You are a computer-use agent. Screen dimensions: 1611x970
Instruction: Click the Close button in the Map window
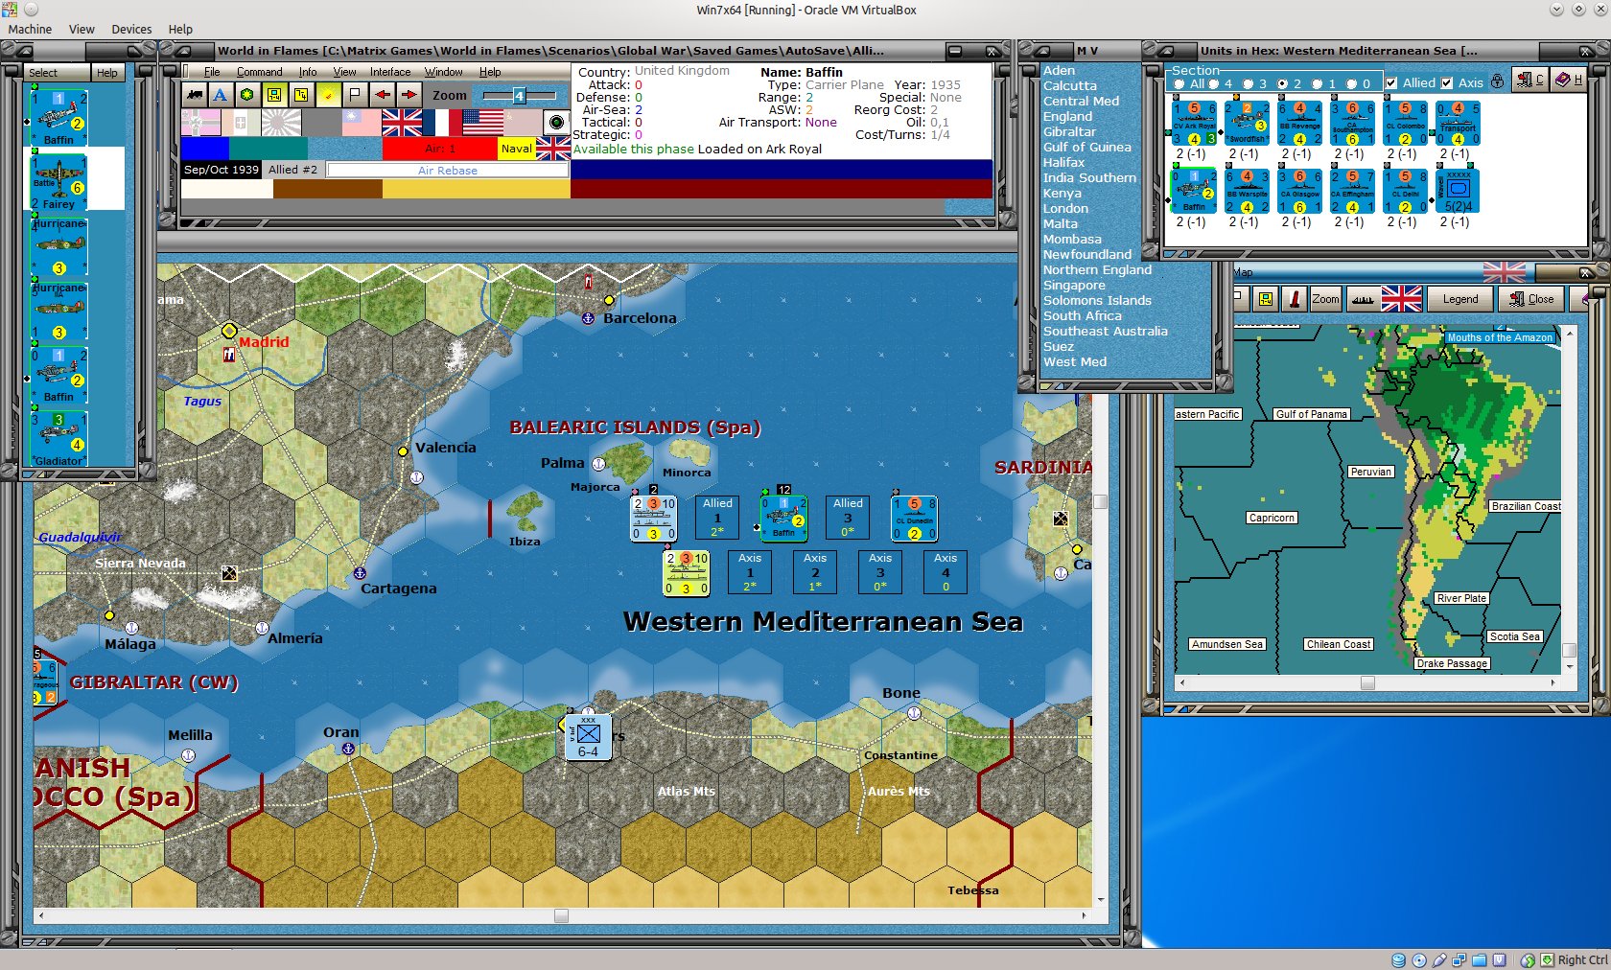coord(1532,299)
